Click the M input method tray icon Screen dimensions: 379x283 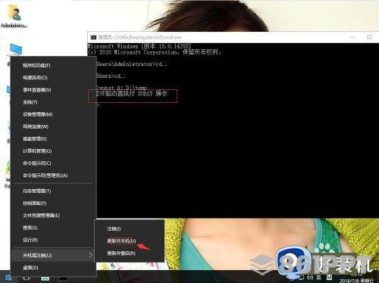tap(329, 278)
